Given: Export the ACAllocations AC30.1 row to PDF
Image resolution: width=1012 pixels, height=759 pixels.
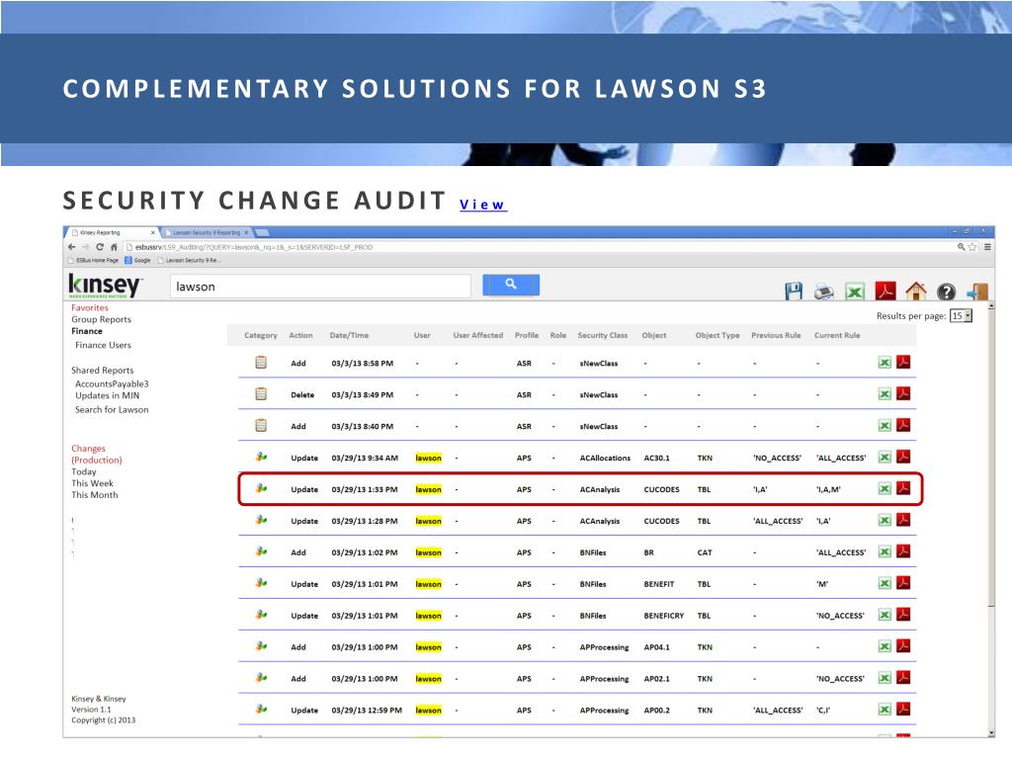Looking at the screenshot, I should pos(903,457).
